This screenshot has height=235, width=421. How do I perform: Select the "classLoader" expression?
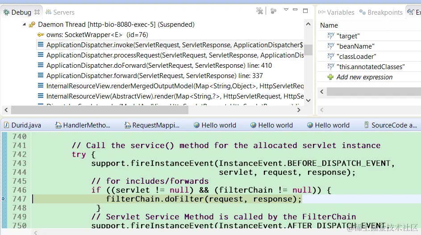coord(356,57)
